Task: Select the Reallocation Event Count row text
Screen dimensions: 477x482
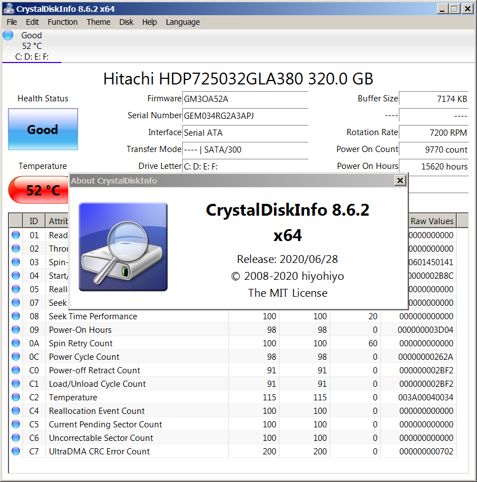Action: (97, 411)
